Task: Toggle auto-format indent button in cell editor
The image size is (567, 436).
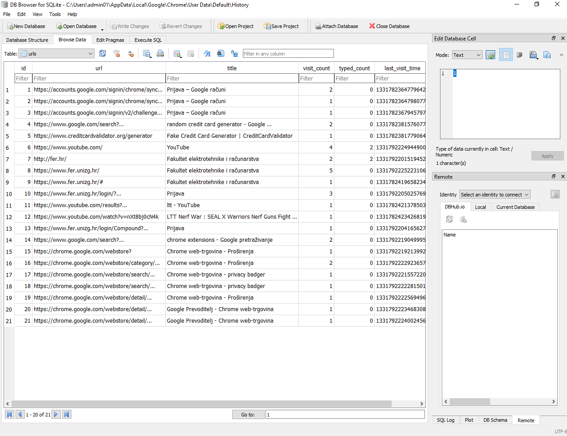Action: 519,55
